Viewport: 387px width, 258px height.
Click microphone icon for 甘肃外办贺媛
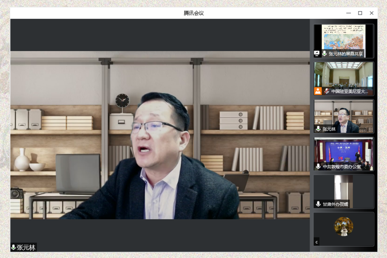coord(318,204)
